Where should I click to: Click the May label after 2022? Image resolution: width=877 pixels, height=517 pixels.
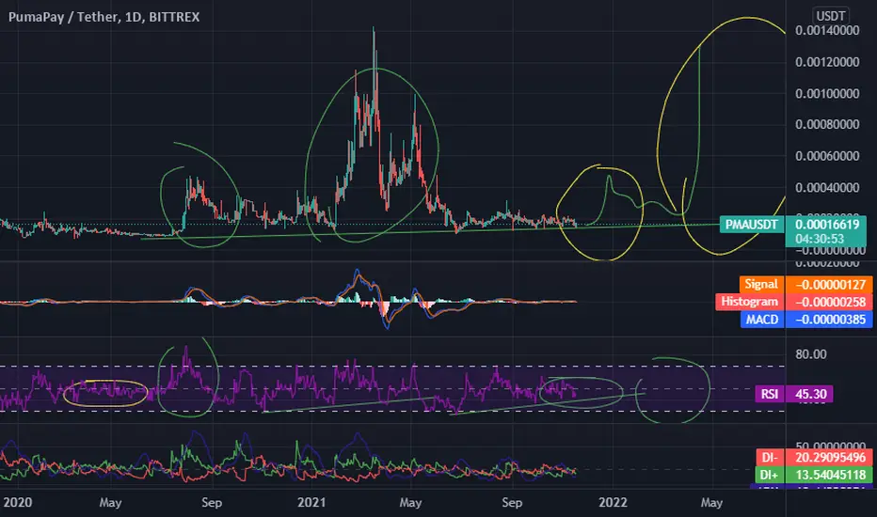click(x=711, y=503)
